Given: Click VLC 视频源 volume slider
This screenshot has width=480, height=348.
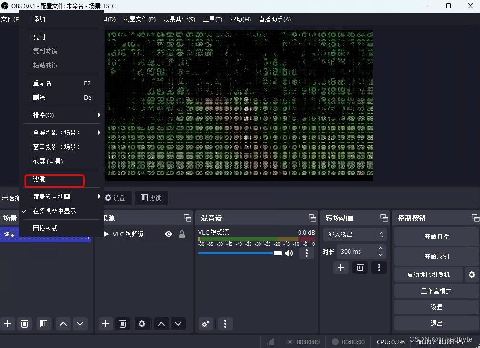Looking at the screenshot, I should point(240,253).
